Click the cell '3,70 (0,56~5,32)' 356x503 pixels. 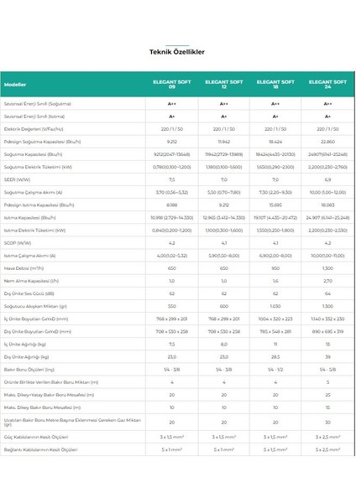pos(172,193)
